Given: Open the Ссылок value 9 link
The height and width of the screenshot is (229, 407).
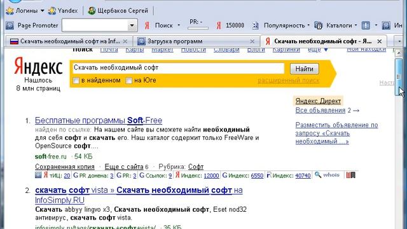Looking at the screenshot, I should (x=170, y=176).
